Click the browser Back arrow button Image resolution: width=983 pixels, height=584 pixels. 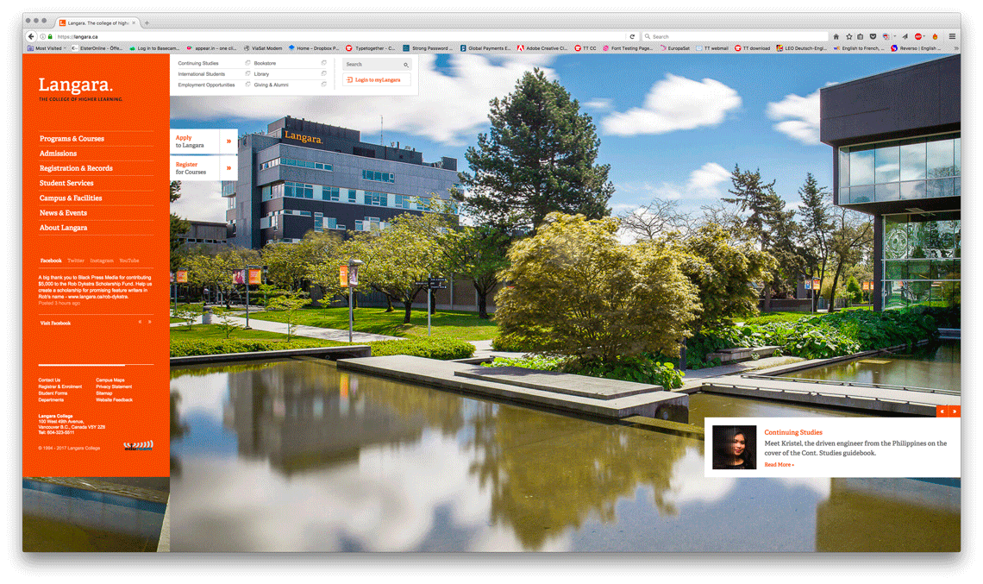[x=31, y=36]
